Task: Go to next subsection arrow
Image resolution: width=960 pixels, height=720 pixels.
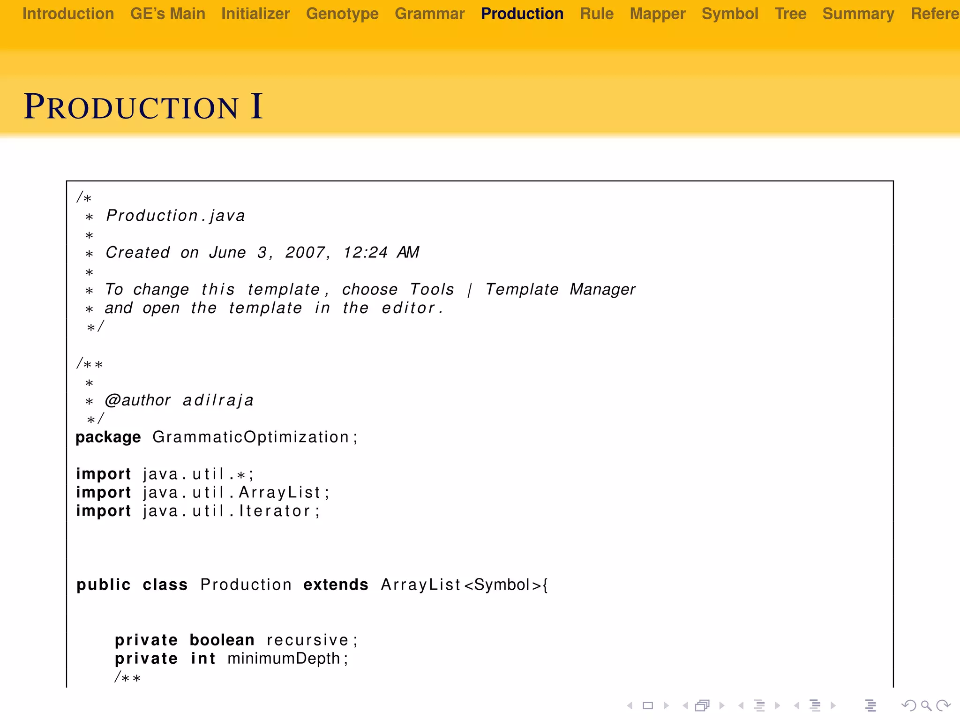Action: click(777, 705)
